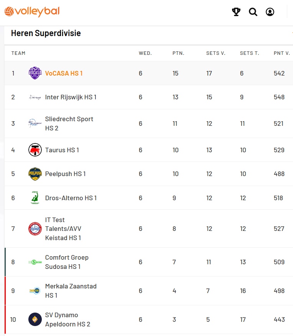Open the Merkala Zaanstad HS 1 team
This screenshot has height=336, width=293.
(x=71, y=291)
